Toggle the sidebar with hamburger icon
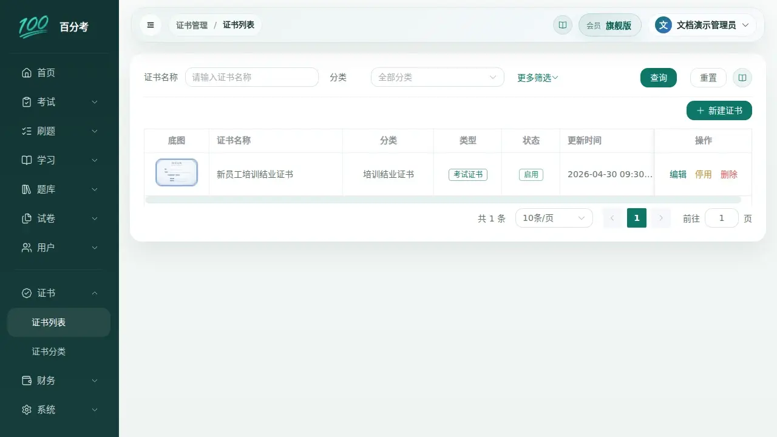 point(151,25)
